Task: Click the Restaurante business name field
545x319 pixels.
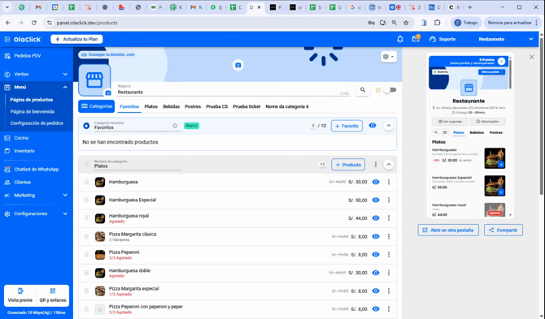Action: tap(233, 92)
